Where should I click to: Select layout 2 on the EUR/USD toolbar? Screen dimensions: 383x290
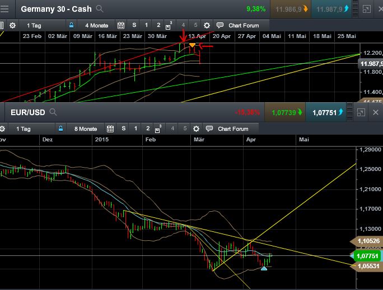point(148,129)
